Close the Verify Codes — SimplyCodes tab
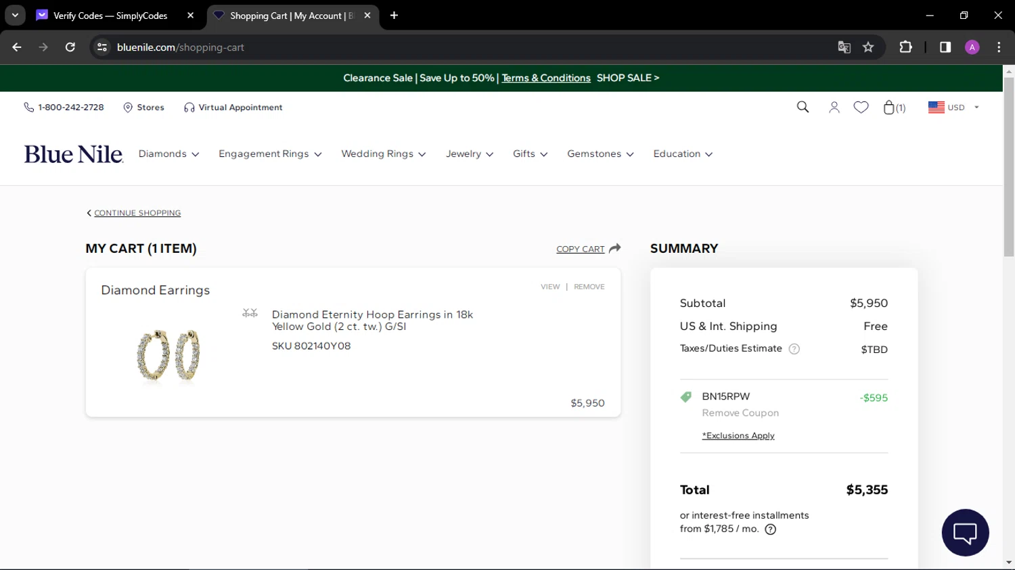1015x570 pixels. [x=190, y=16]
